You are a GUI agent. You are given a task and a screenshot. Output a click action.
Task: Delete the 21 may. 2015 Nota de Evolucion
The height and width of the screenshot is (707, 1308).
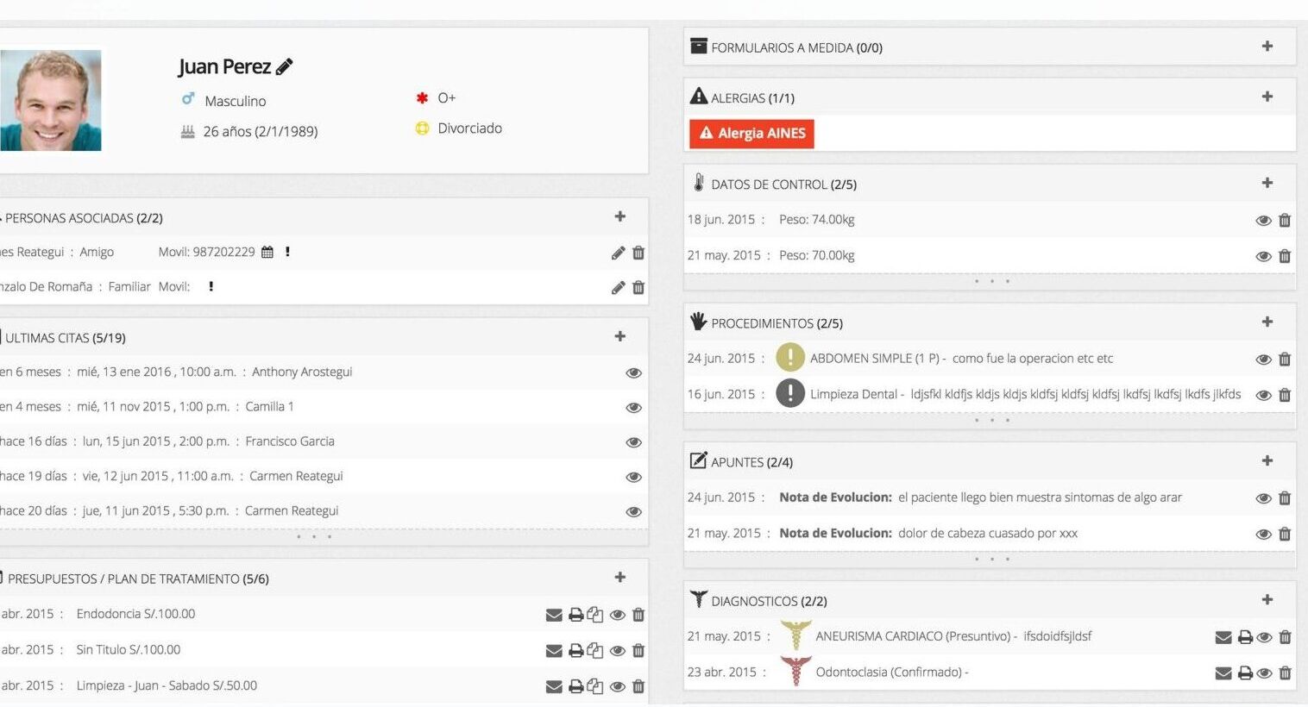[1285, 534]
